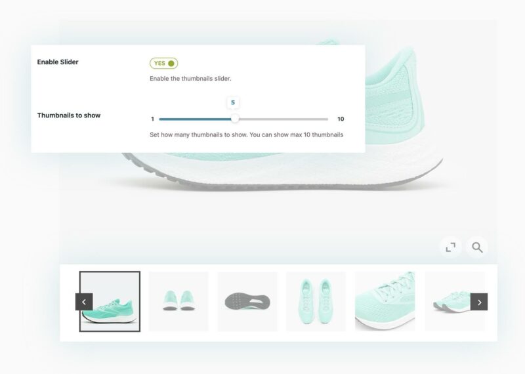Toggle the Enable Slider YES switch

coord(163,63)
